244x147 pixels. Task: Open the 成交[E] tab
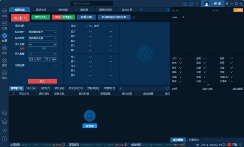click(x=46, y=88)
